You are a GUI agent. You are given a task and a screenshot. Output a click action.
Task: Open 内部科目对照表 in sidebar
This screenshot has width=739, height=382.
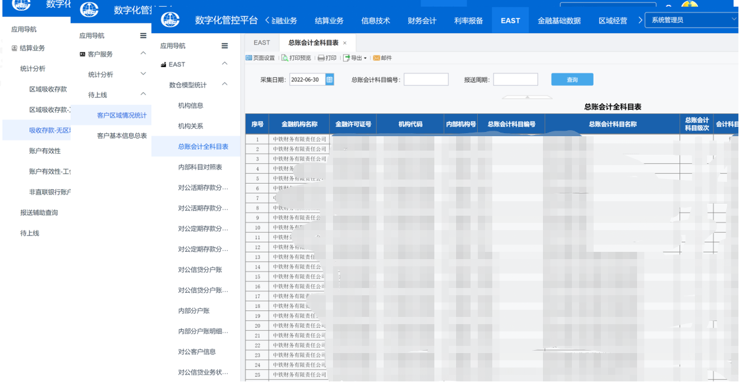pos(200,167)
